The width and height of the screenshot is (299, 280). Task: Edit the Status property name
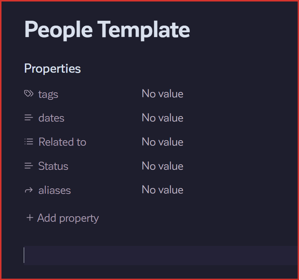53,166
